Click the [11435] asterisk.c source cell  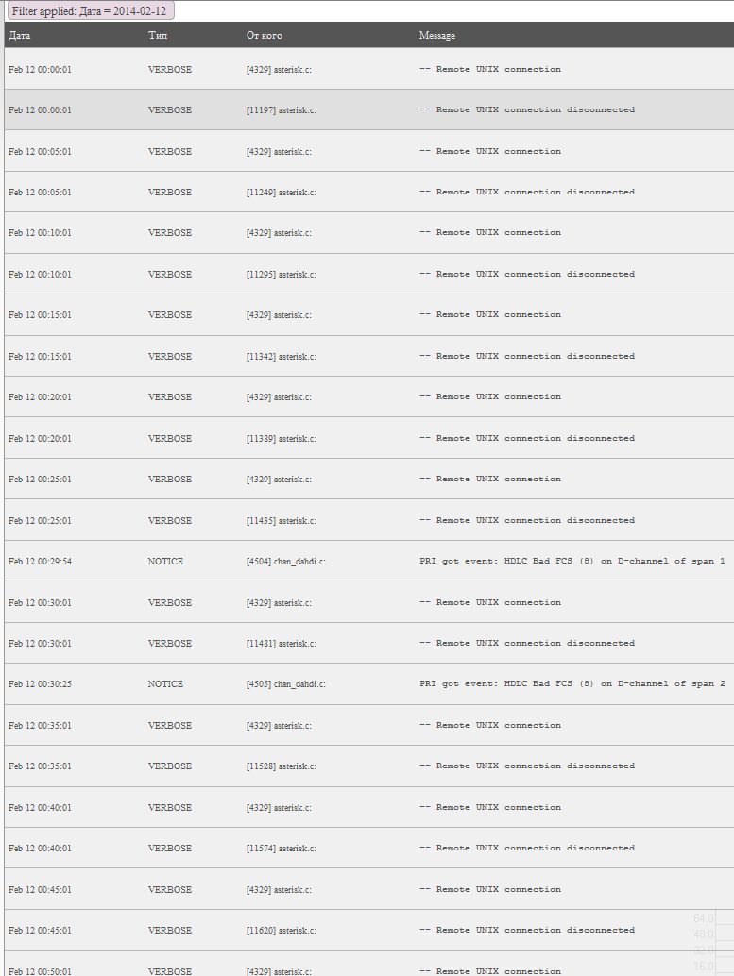point(281,521)
